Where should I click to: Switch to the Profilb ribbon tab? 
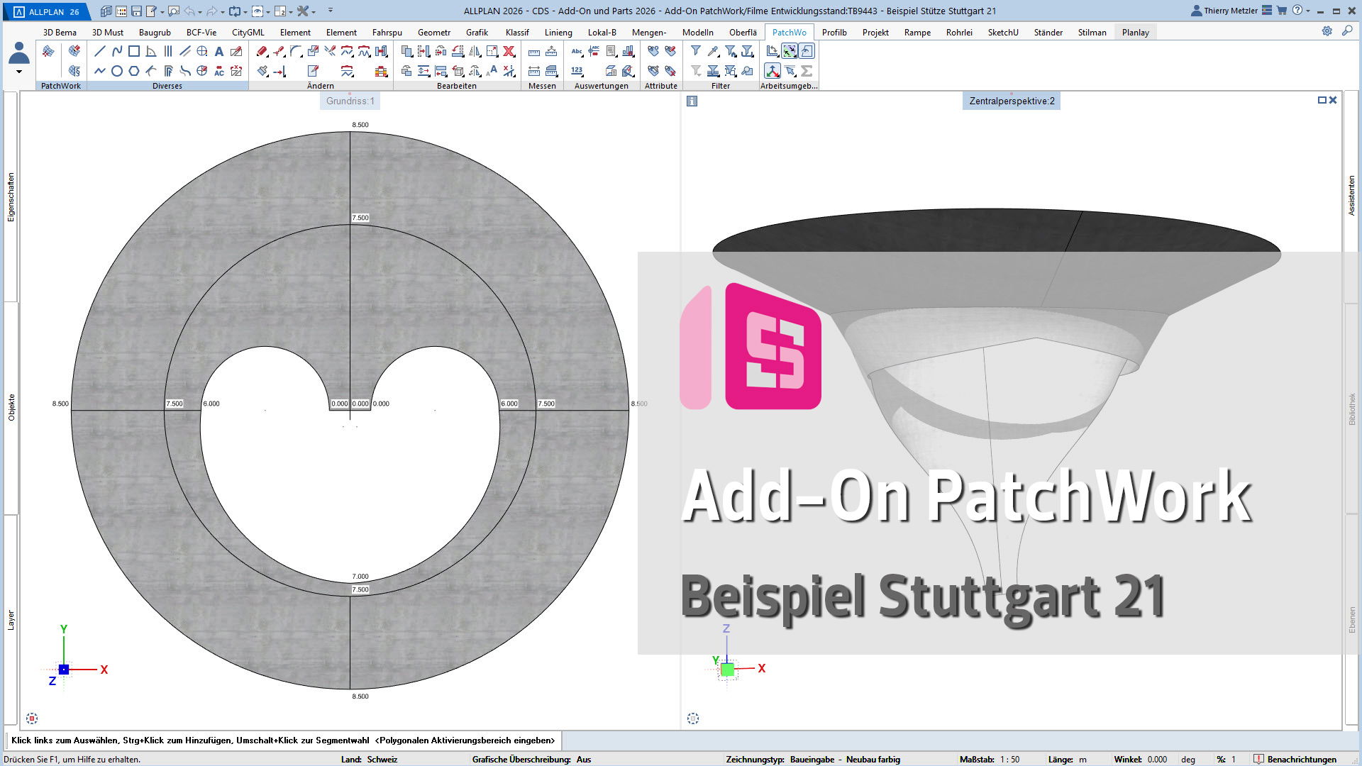(x=834, y=33)
